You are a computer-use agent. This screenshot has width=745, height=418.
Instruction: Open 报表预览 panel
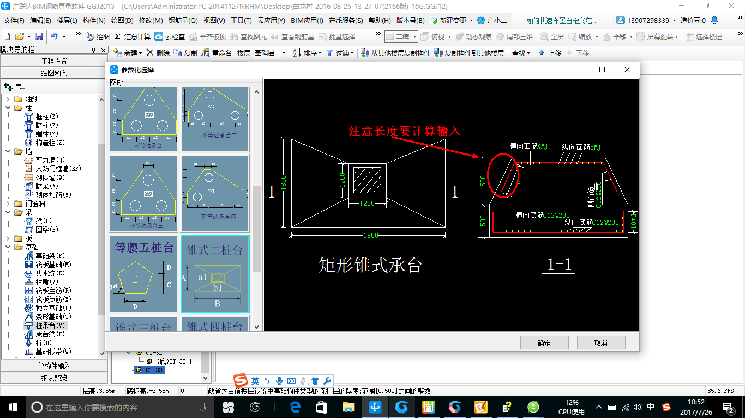pos(55,377)
